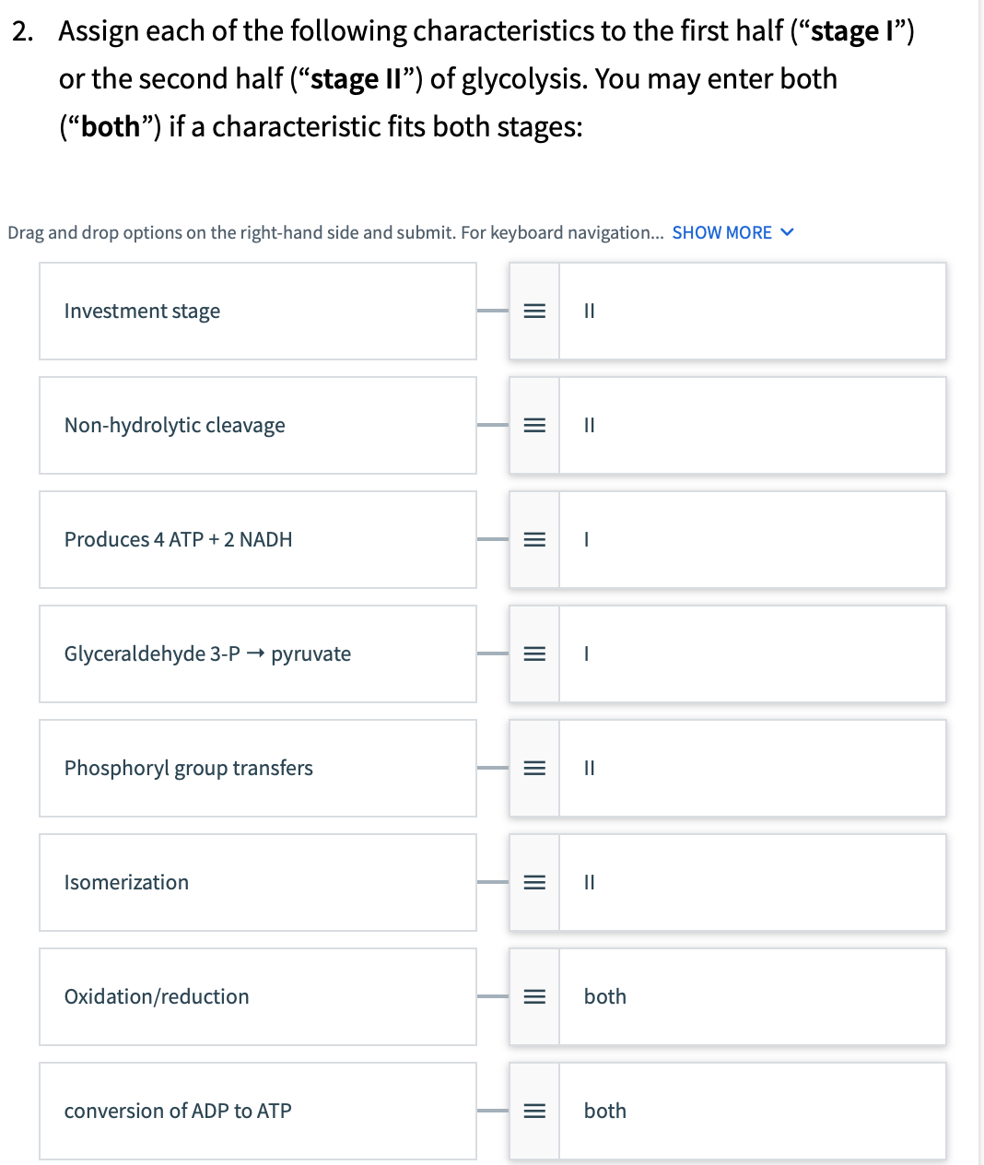
Task: Click the drag handle for Phosphoryl group transfers
Action: coord(534,768)
